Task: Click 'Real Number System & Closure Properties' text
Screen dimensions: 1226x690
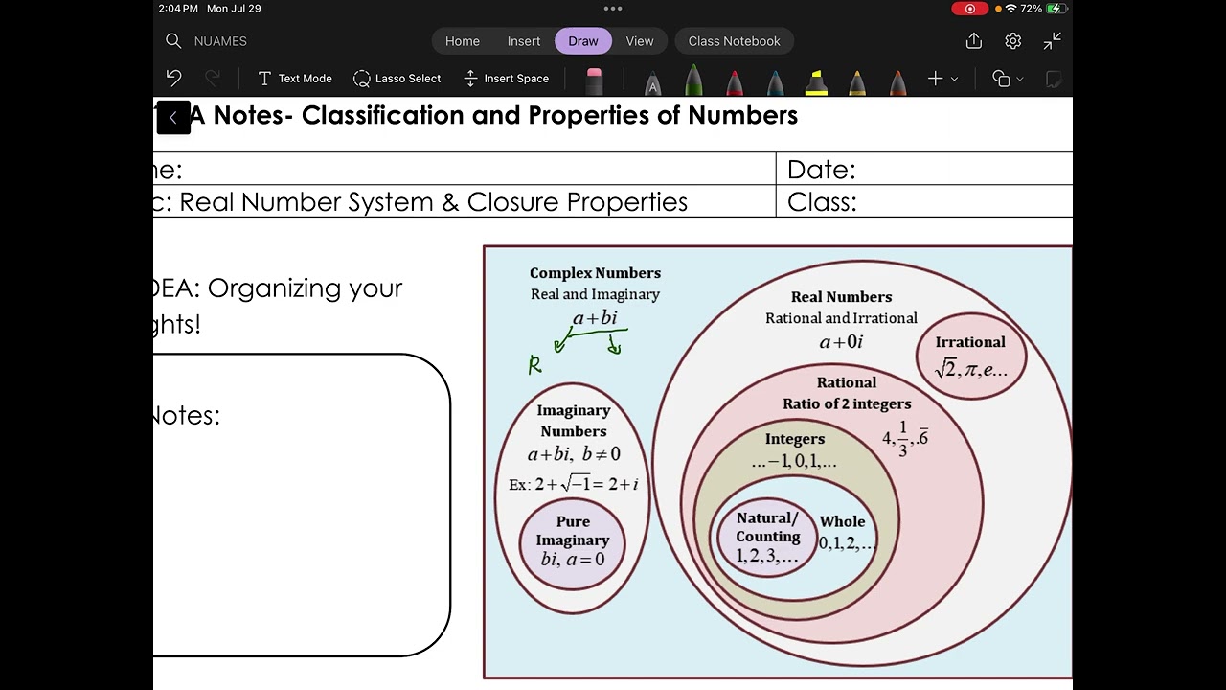Action: pyautogui.click(x=433, y=202)
